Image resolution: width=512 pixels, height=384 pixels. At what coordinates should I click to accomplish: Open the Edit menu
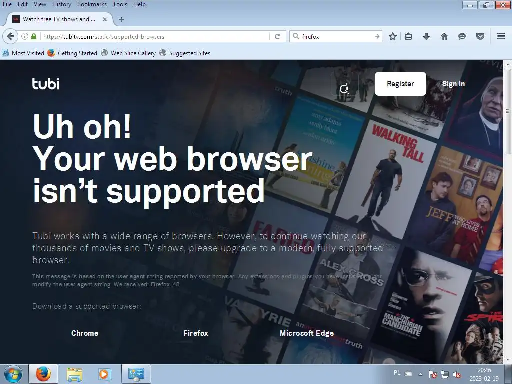tap(22, 4)
